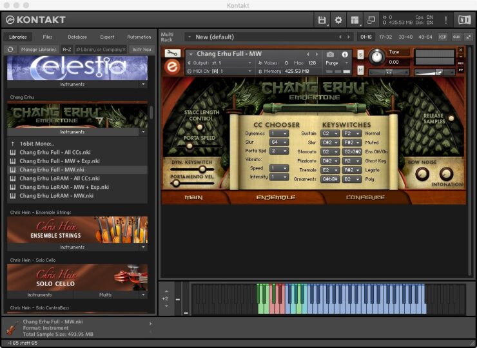Screen dimensions: 477x348
Task: Toggle the Release Samples switch
Action: tap(451, 118)
